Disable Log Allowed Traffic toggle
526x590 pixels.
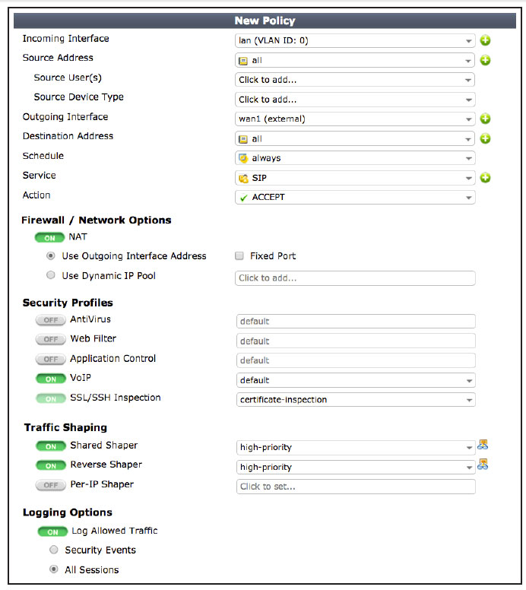click(x=52, y=531)
